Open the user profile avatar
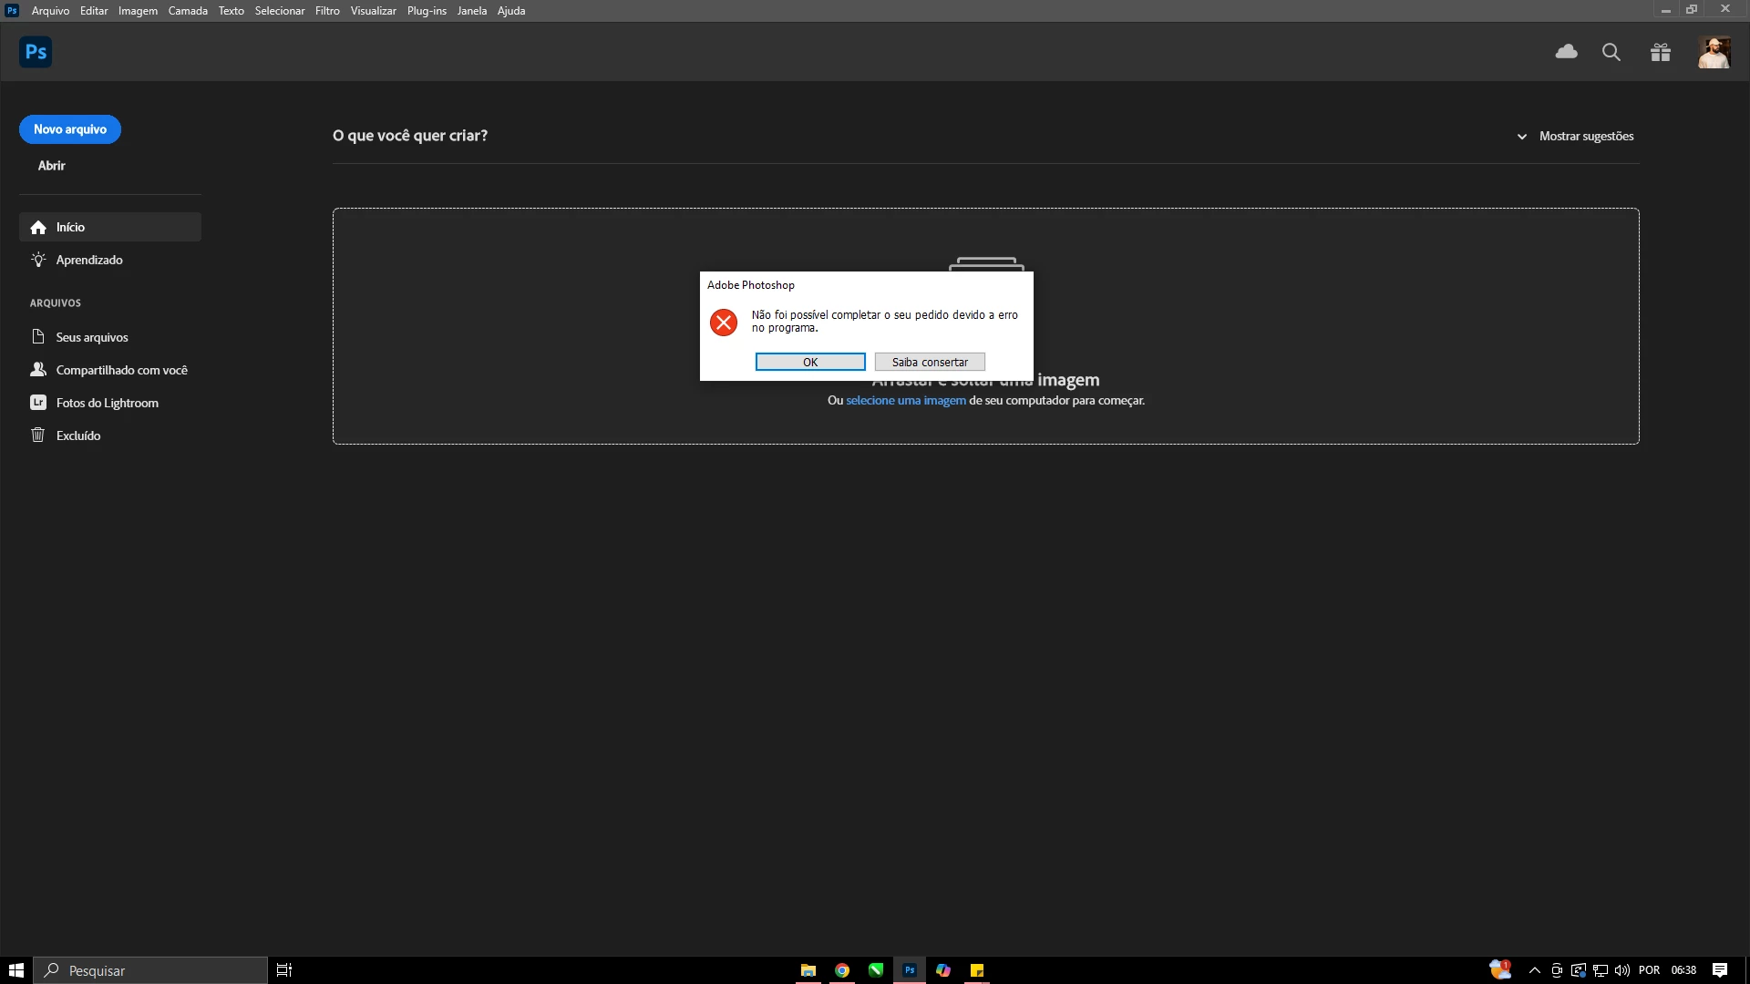Image resolution: width=1750 pixels, height=984 pixels. point(1714,52)
